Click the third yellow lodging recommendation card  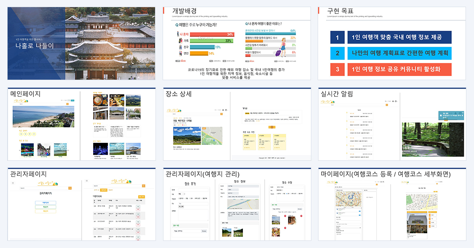[280, 142]
